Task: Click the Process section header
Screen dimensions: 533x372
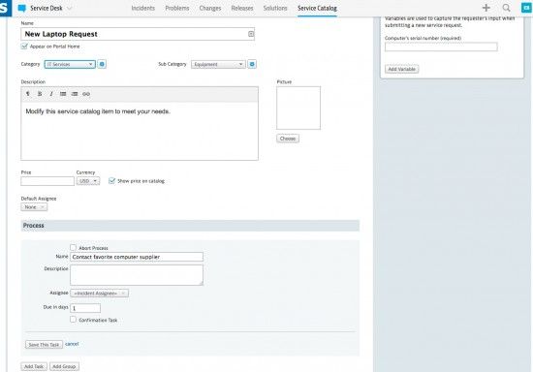Action: tap(190, 226)
